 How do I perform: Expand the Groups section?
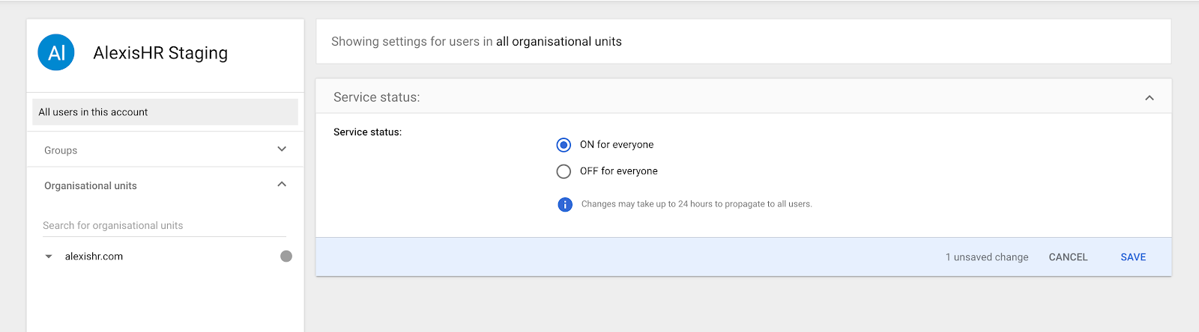point(282,150)
